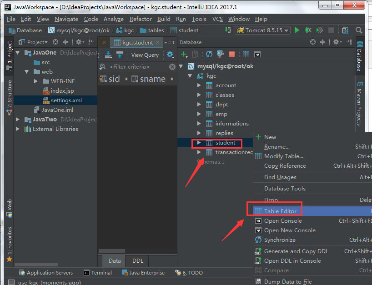Open the Terminal tool window button
Screen dimensions: 372x285
click(x=98, y=273)
